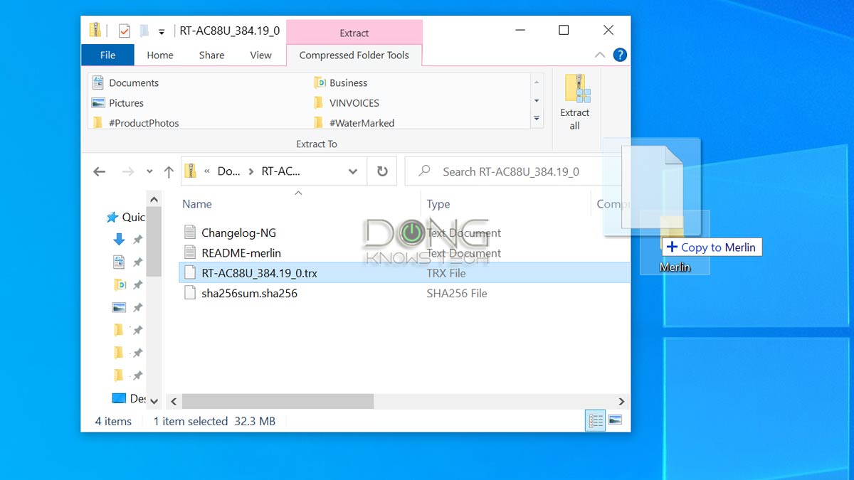Navigate up one folder level with Up arrow
Screen dimensions: 854x480
169,171
